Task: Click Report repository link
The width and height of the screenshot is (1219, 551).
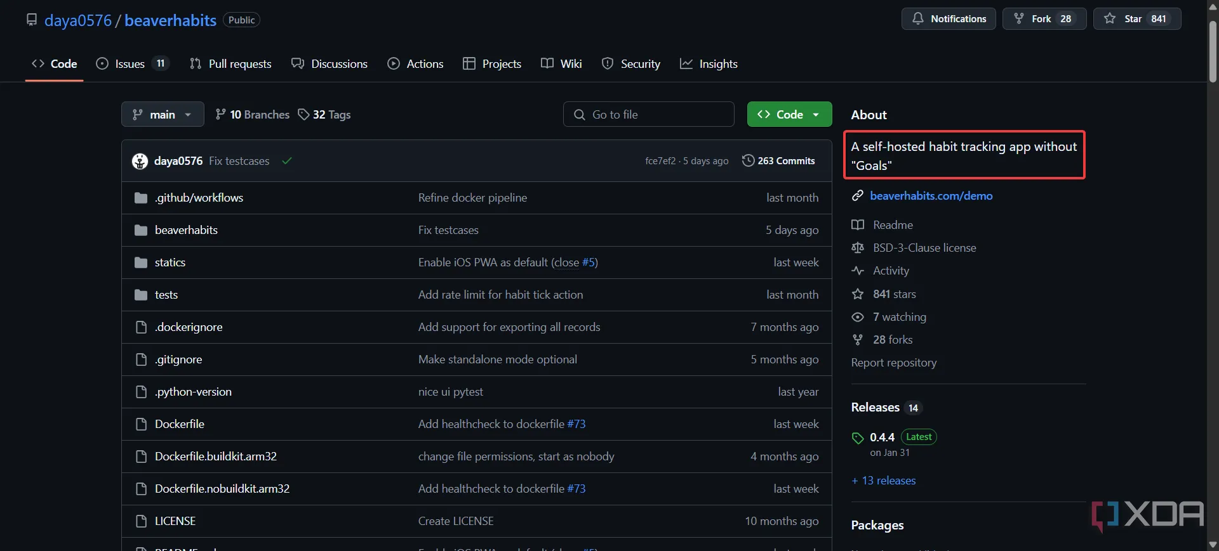Action: click(x=894, y=363)
